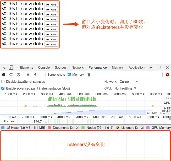Select the Frames track label
Image resolution: width=171 pixels, height=161 pixels.
(9, 121)
